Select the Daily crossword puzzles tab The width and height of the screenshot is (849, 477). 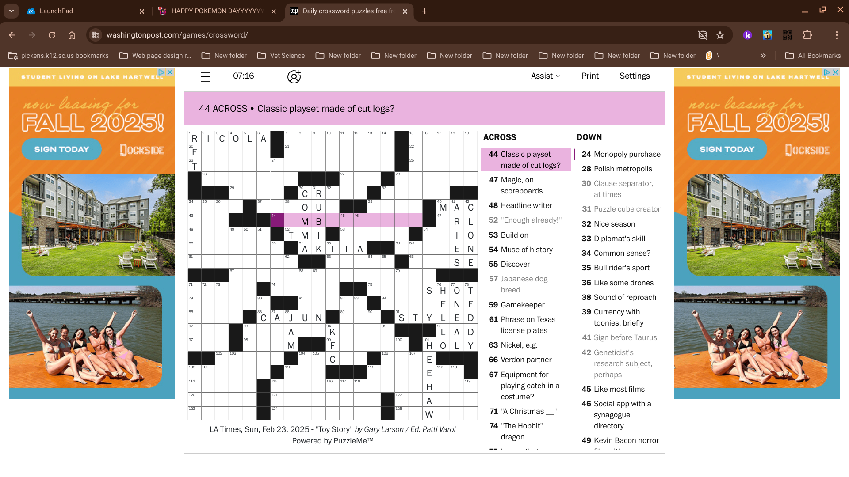tap(349, 11)
